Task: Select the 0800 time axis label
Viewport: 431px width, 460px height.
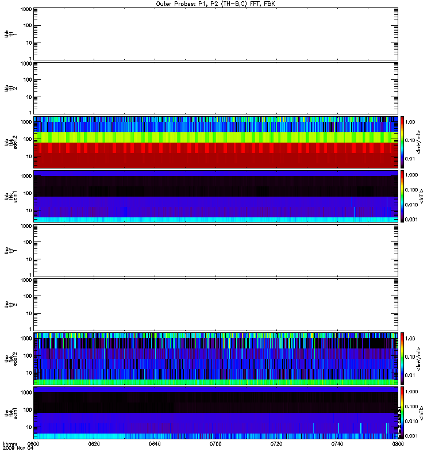Action: point(398,443)
